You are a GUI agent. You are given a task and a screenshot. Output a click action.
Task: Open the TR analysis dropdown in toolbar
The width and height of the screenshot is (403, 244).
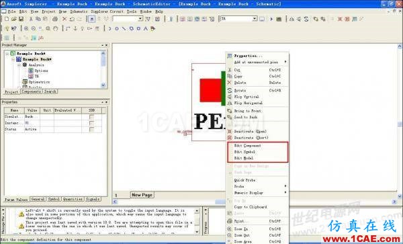(x=255, y=19)
